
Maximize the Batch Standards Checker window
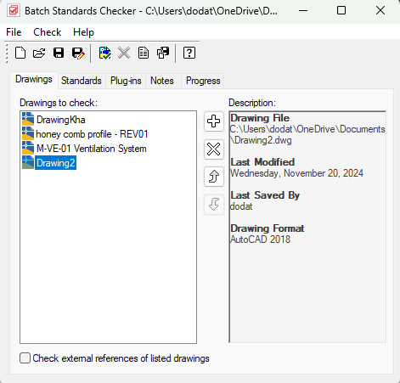tap(341, 11)
